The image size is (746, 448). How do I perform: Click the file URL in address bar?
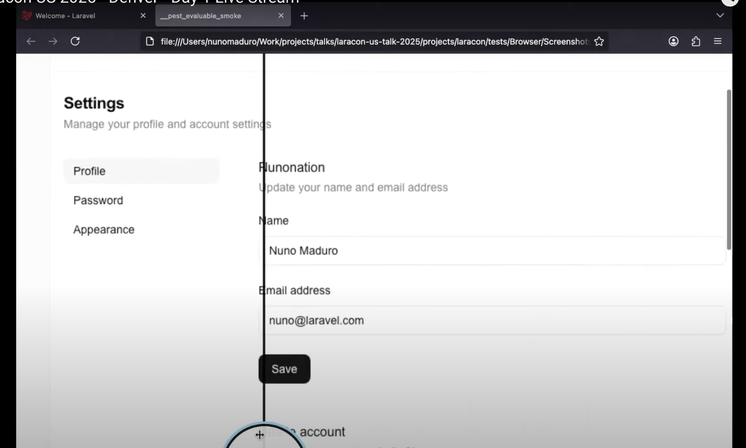pos(375,41)
